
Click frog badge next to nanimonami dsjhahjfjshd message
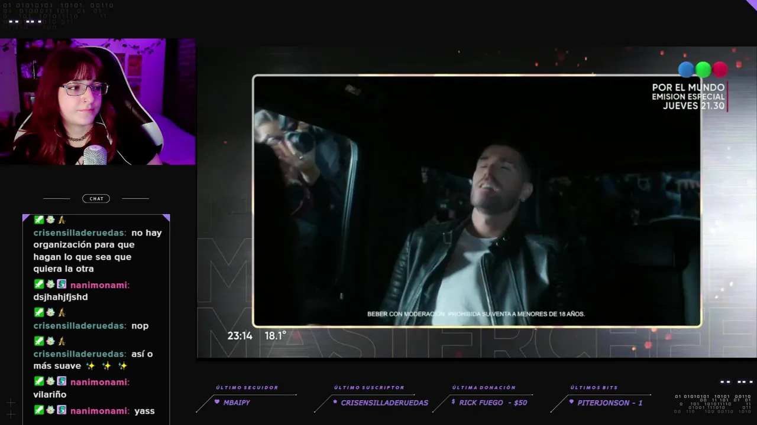[50, 283]
